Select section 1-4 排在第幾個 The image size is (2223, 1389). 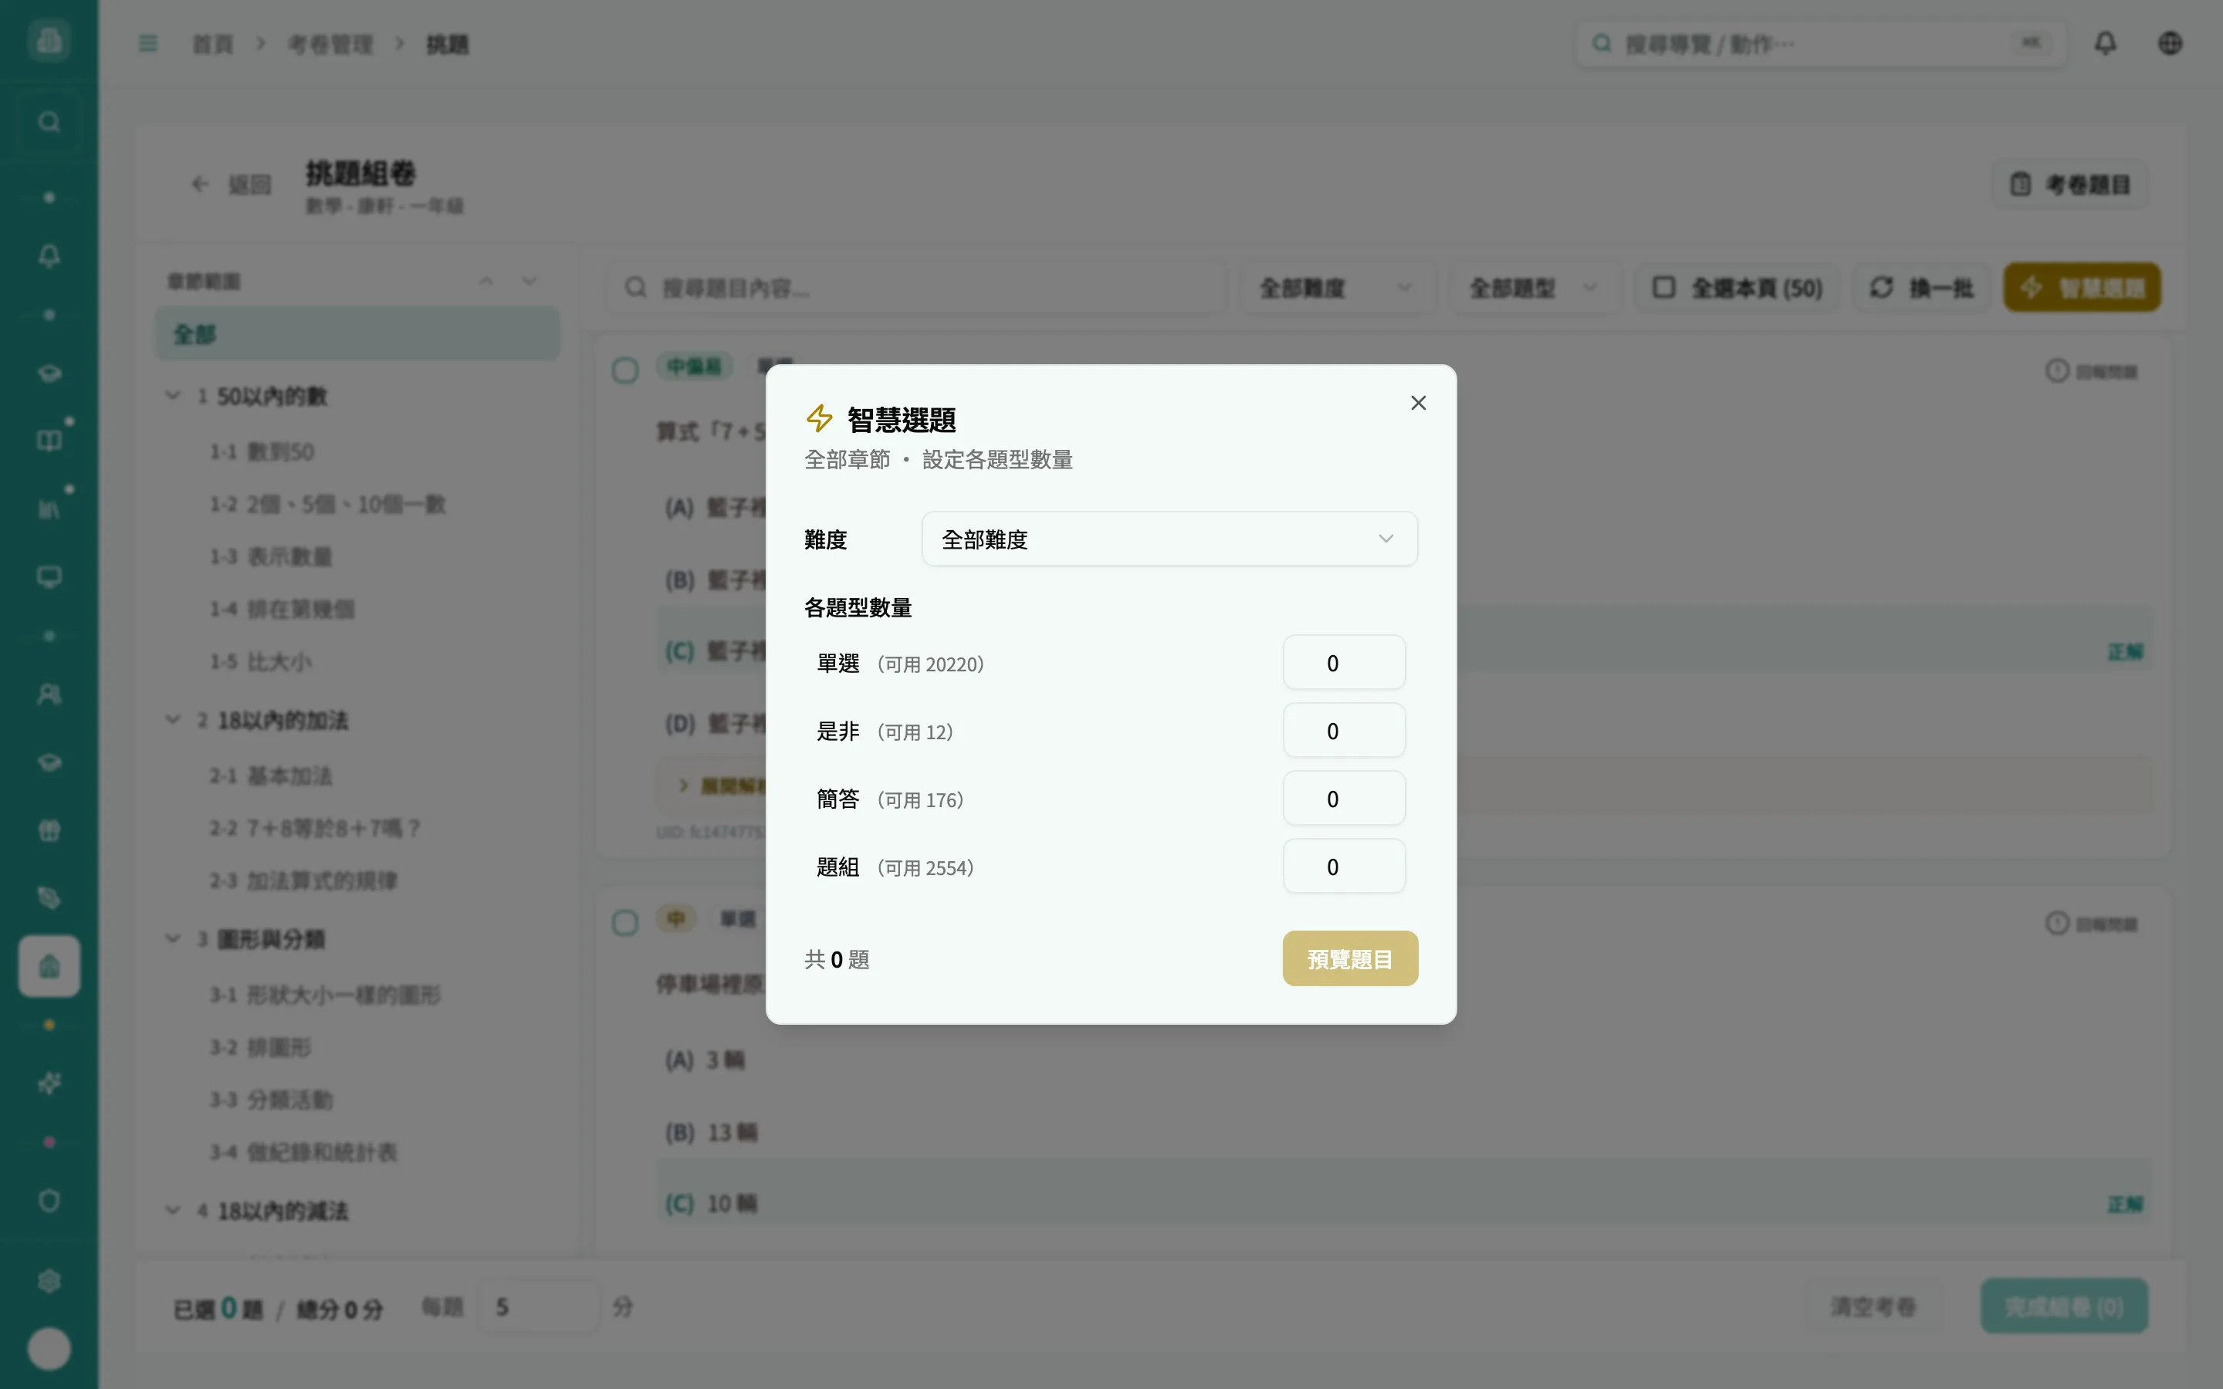(282, 609)
